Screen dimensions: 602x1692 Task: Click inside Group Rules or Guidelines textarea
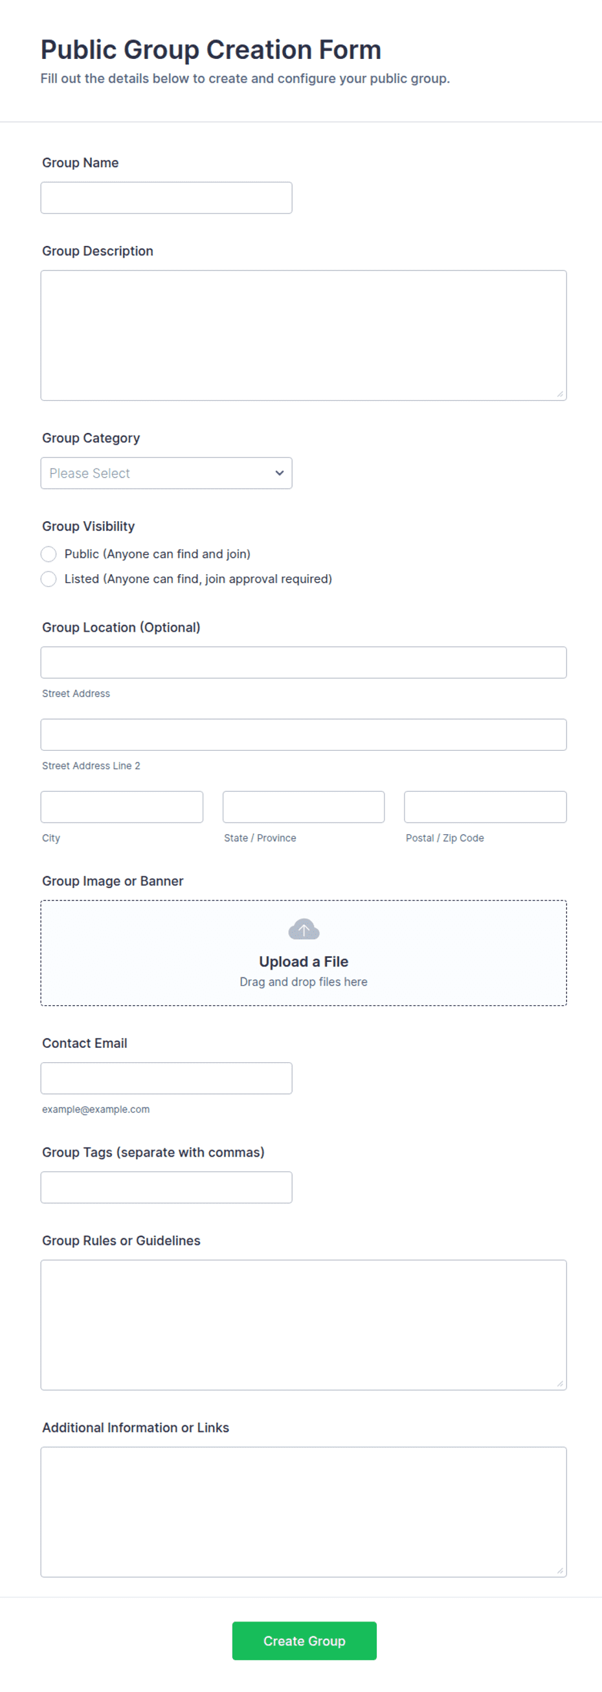tap(304, 1325)
